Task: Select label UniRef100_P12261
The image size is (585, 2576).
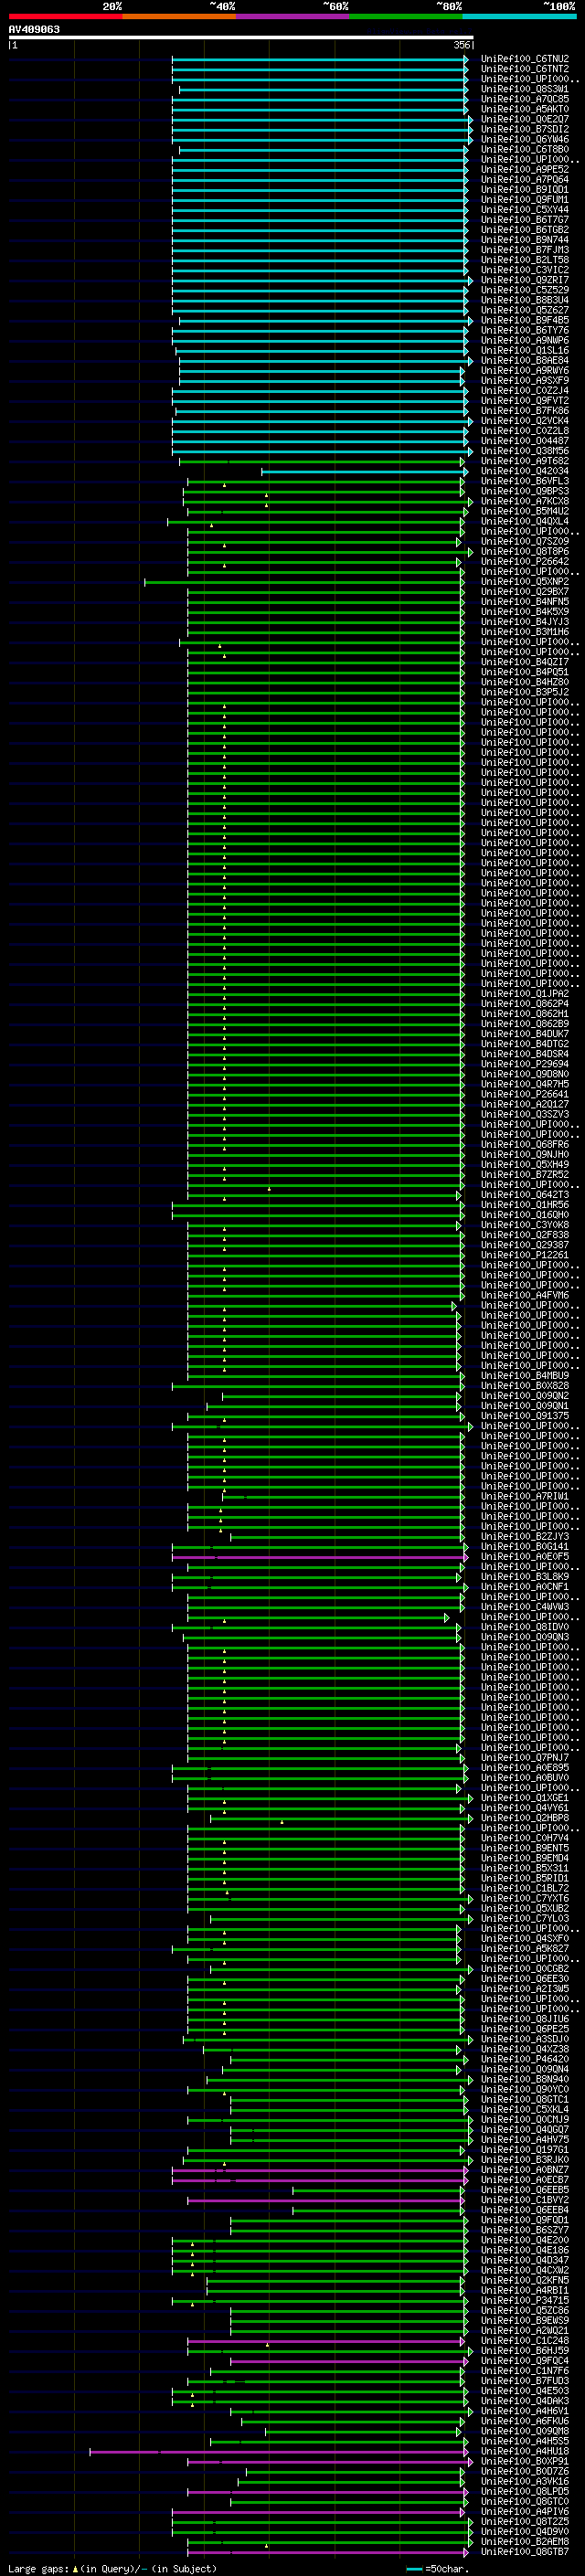Action: 524,1254
